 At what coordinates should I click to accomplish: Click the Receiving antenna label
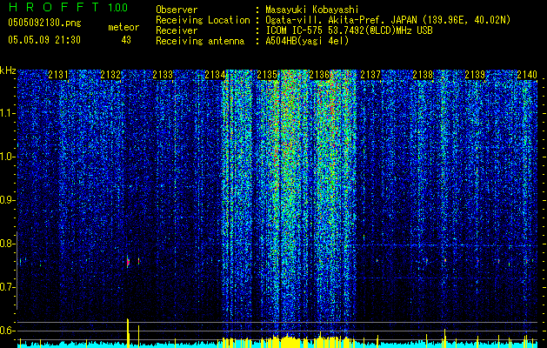coord(200,41)
